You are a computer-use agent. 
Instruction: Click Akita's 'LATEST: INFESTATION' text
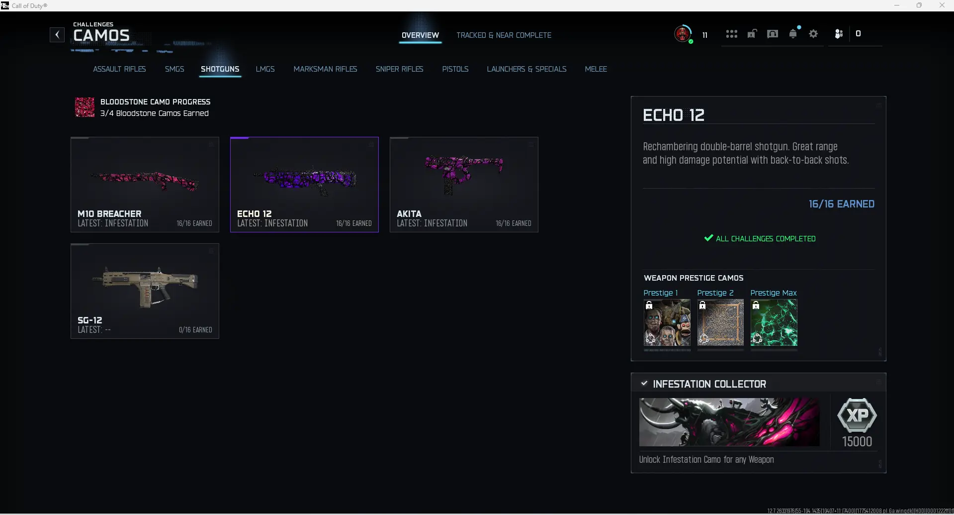click(x=432, y=223)
